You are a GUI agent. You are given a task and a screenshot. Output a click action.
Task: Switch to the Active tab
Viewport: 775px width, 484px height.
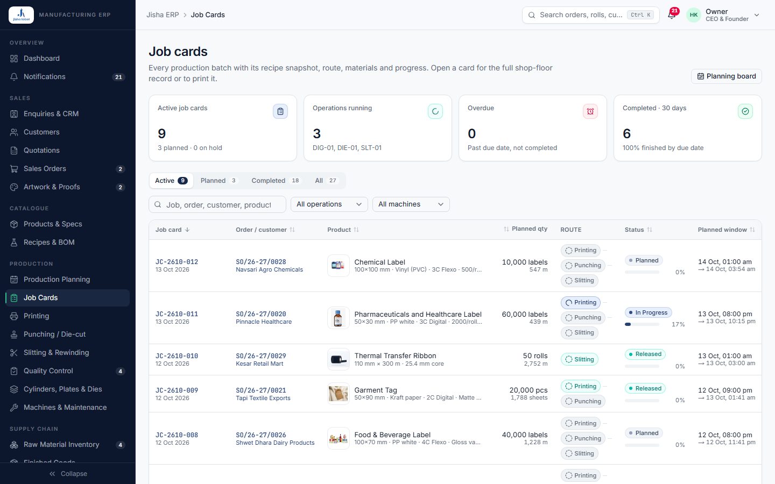[x=171, y=181]
